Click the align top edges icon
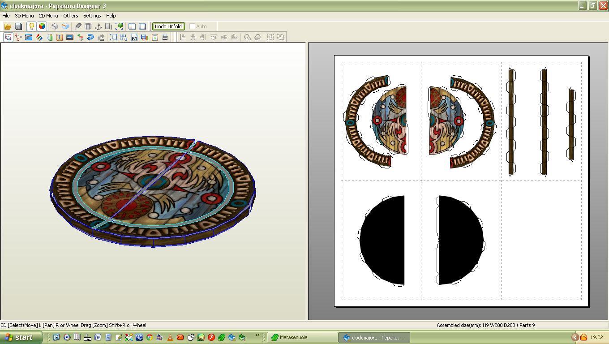The width and height of the screenshot is (609, 344). tap(213, 37)
